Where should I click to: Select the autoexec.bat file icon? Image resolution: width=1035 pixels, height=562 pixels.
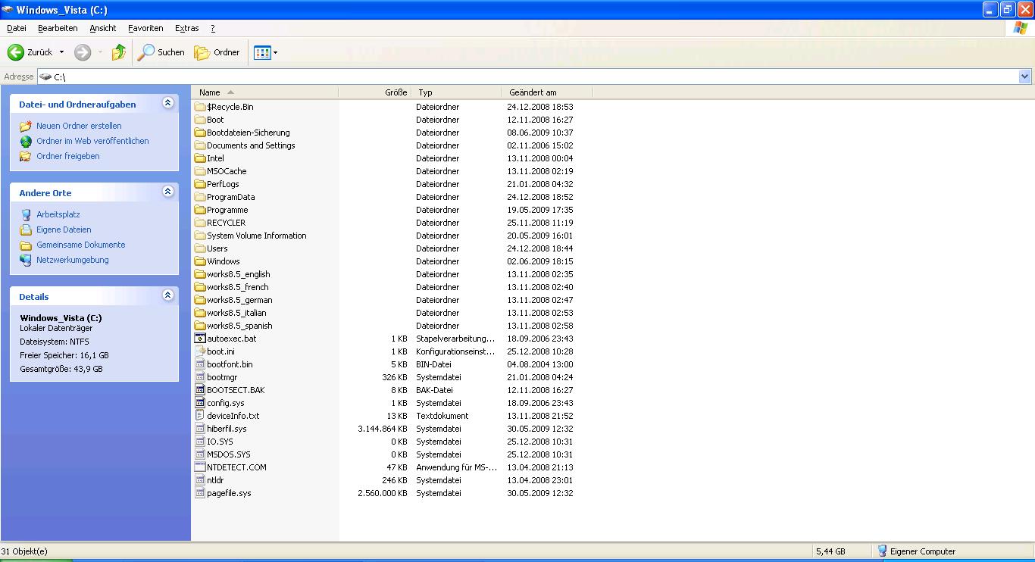[200, 339]
